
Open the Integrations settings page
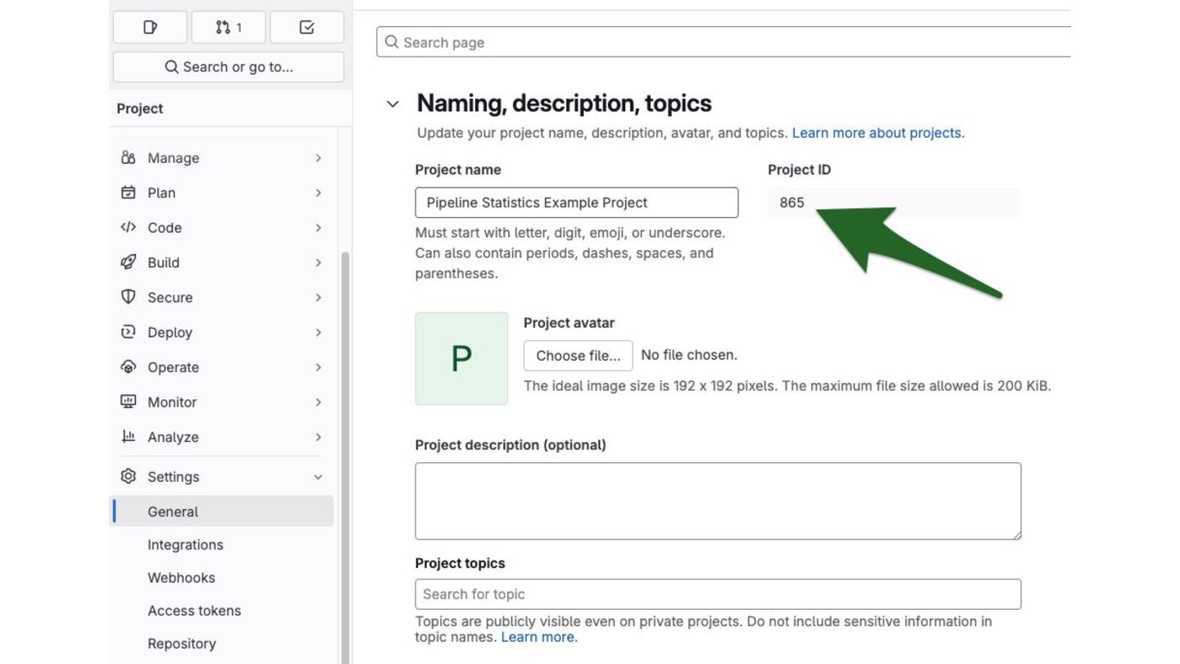click(185, 545)
